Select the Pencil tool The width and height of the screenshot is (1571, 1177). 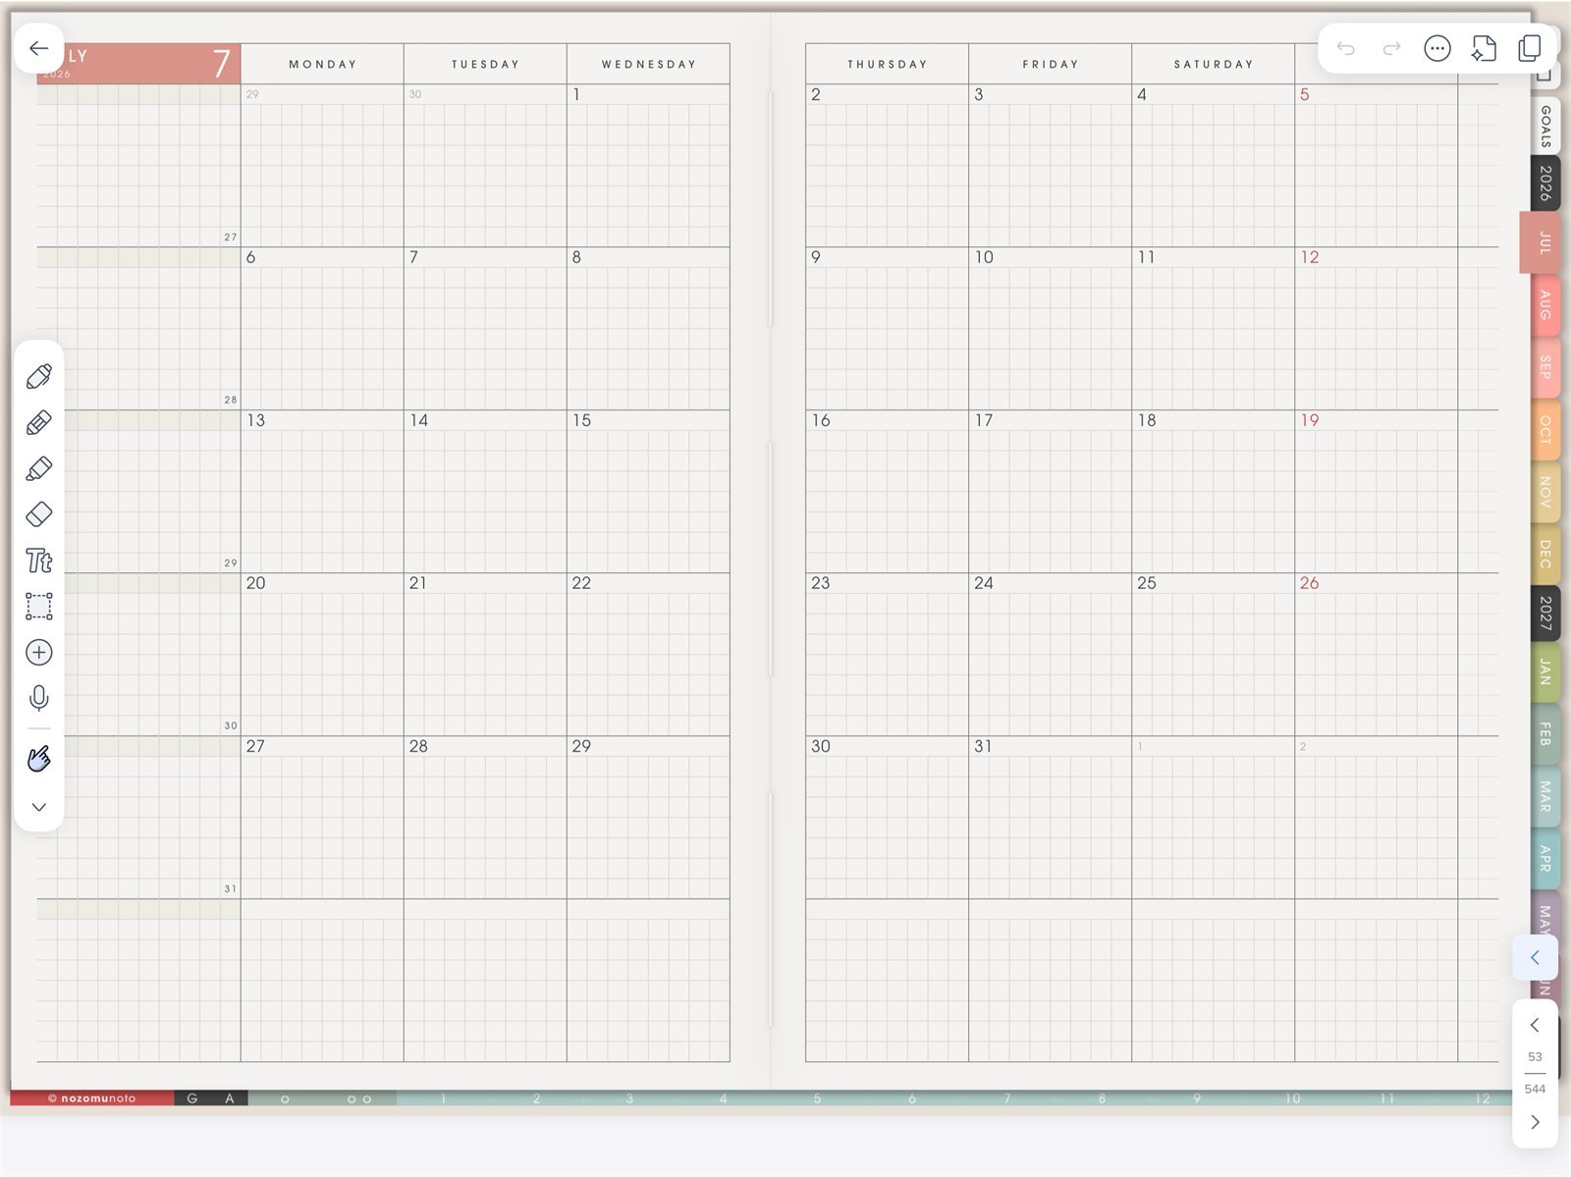[x=39, y=423]
